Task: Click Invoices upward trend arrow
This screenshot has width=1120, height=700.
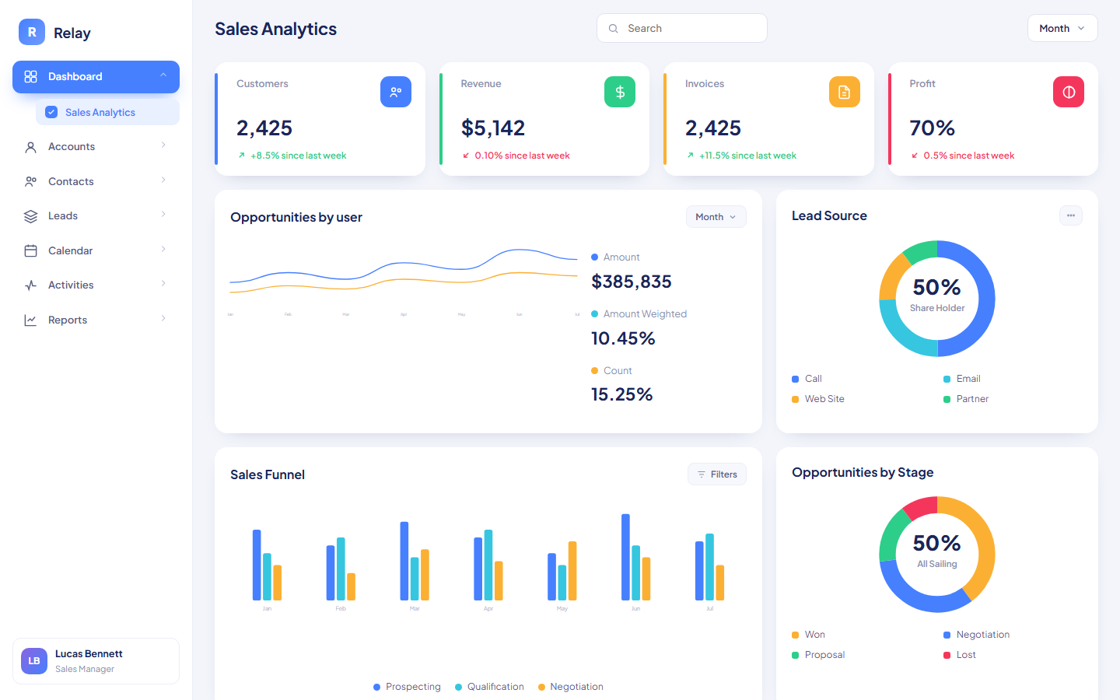Action: click(x=691, y=156)
